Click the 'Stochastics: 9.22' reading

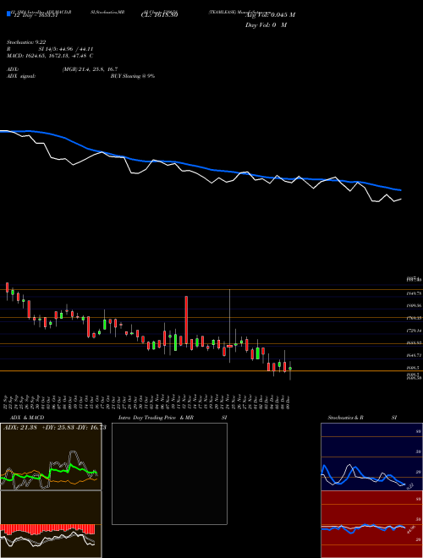click(26, 42)
